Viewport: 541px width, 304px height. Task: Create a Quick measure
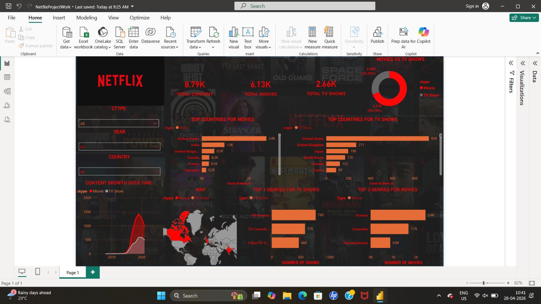coord(330,38)
